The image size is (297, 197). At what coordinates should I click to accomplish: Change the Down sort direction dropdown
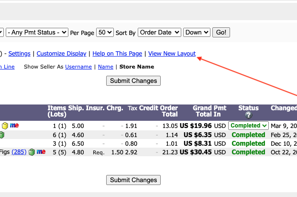click(197, 32)
